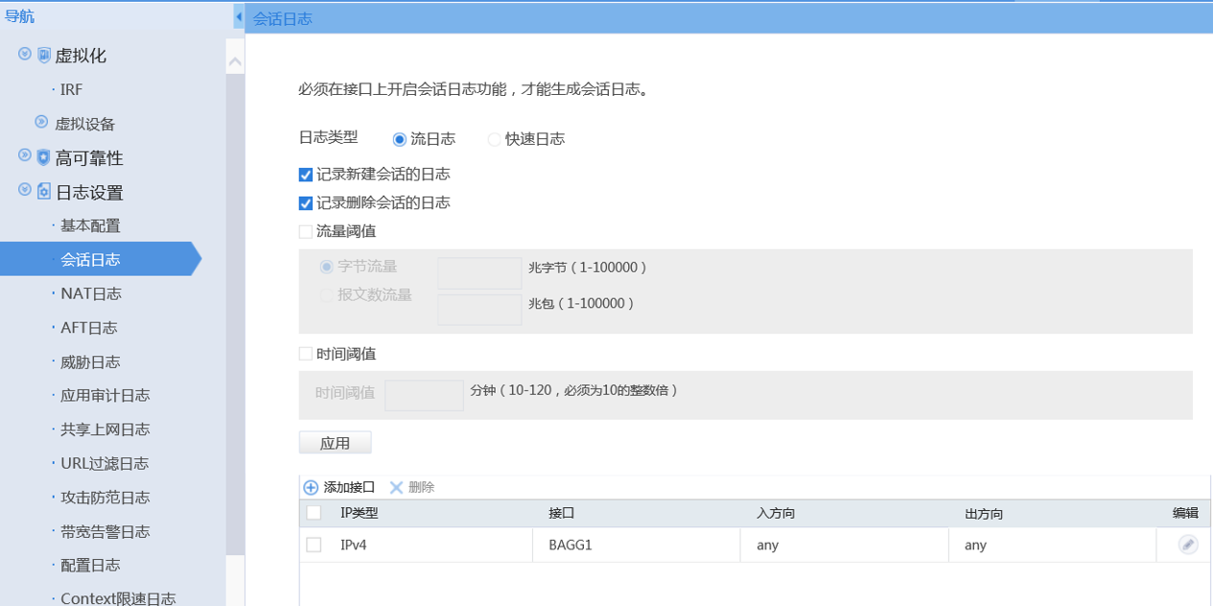Open URL过滤日志 navigation item
This screenshot has width=1213, height=606.
pos(105,463)
